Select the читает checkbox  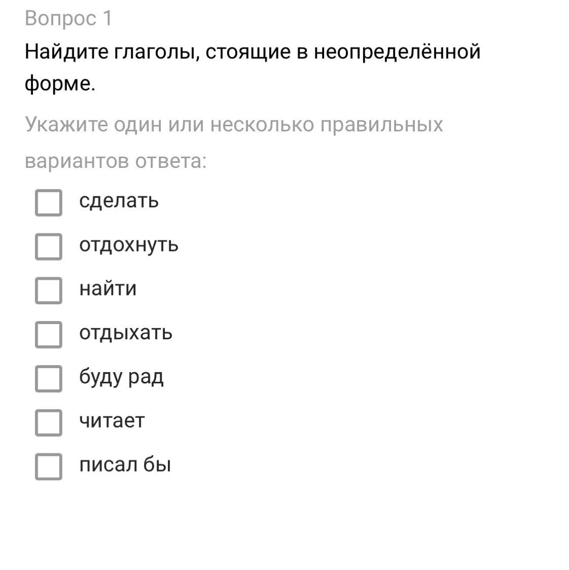(49, 422)
